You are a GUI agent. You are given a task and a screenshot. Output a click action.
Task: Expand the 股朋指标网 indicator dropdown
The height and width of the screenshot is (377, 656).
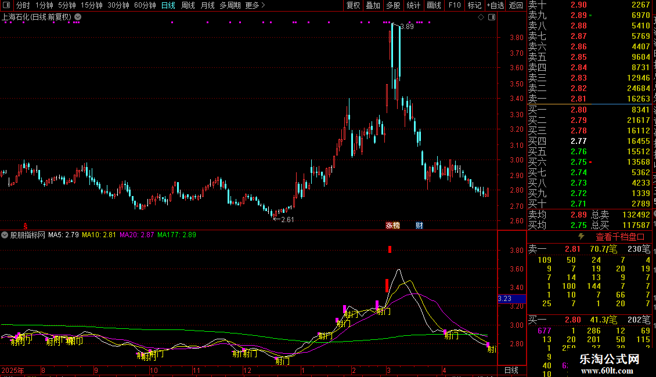5,235
